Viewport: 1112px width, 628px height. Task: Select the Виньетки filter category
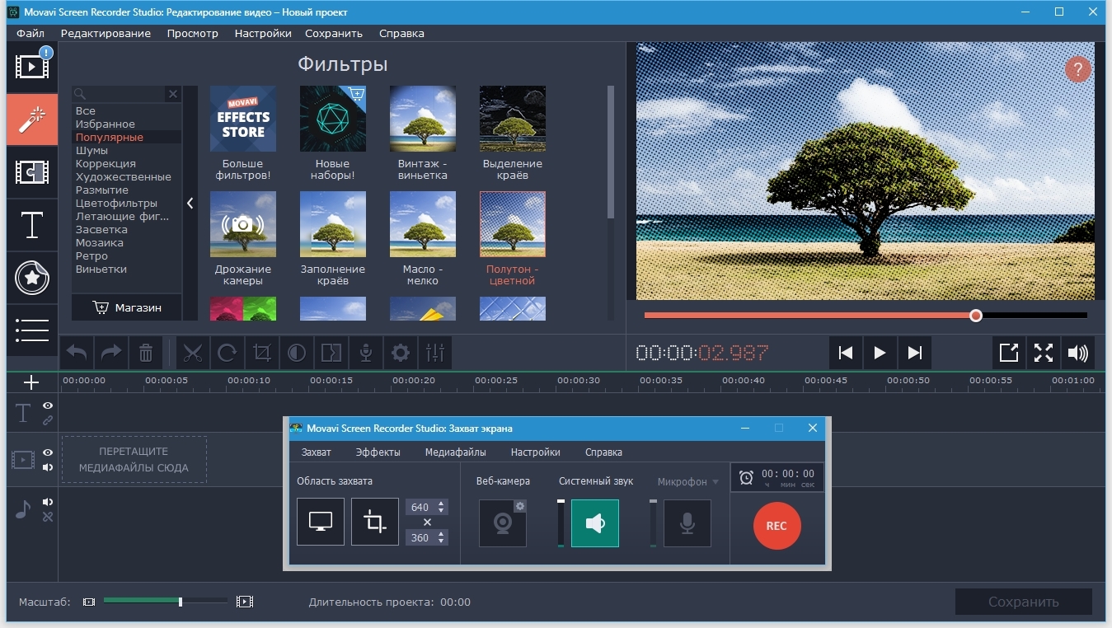coord(101,269)
